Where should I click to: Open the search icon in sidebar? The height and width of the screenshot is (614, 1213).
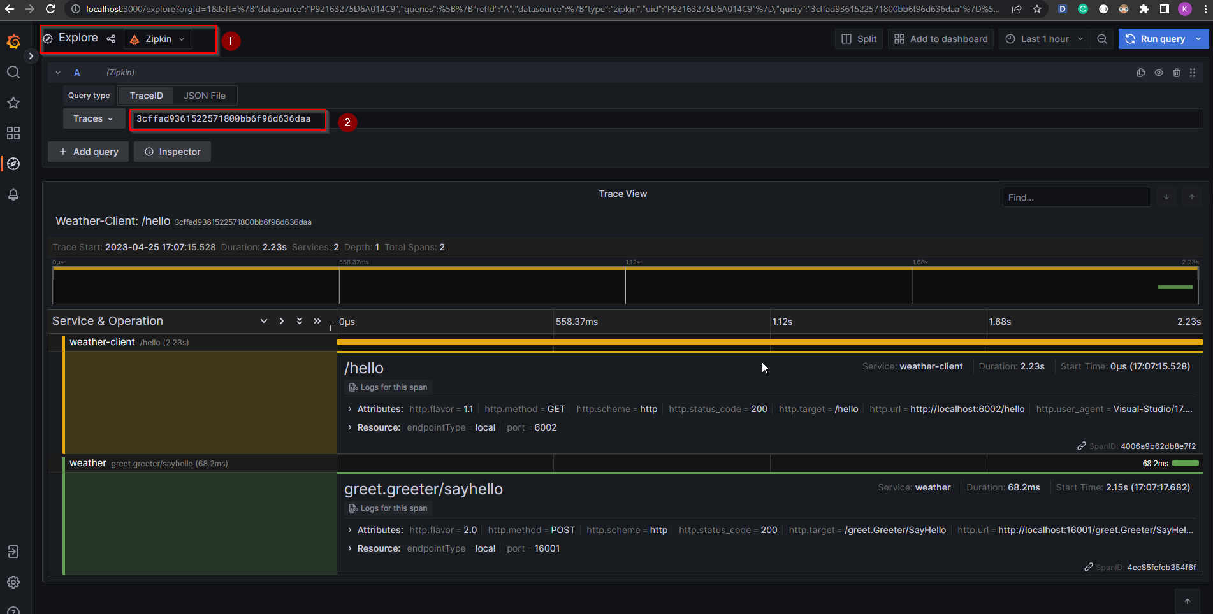13,72
